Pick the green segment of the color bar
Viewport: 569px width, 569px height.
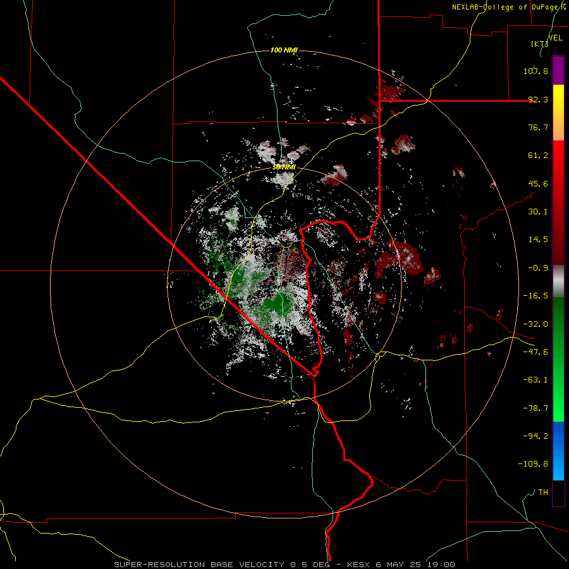558,359
